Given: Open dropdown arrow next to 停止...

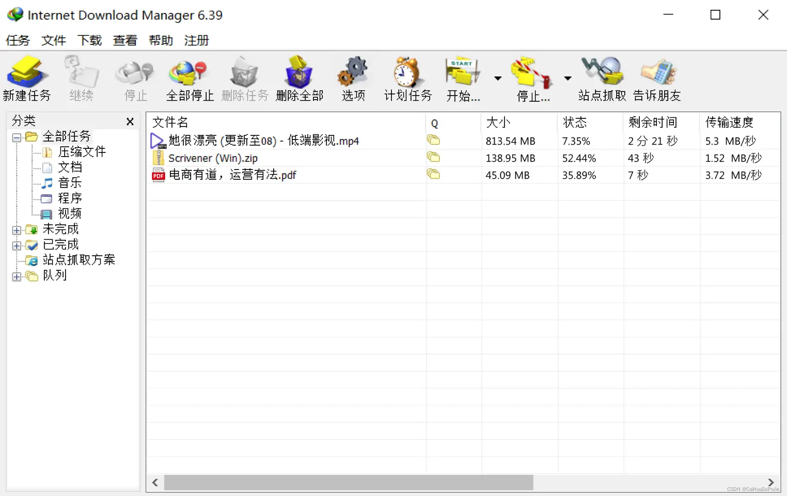Looking at the screenshot, I should (568, 79).
